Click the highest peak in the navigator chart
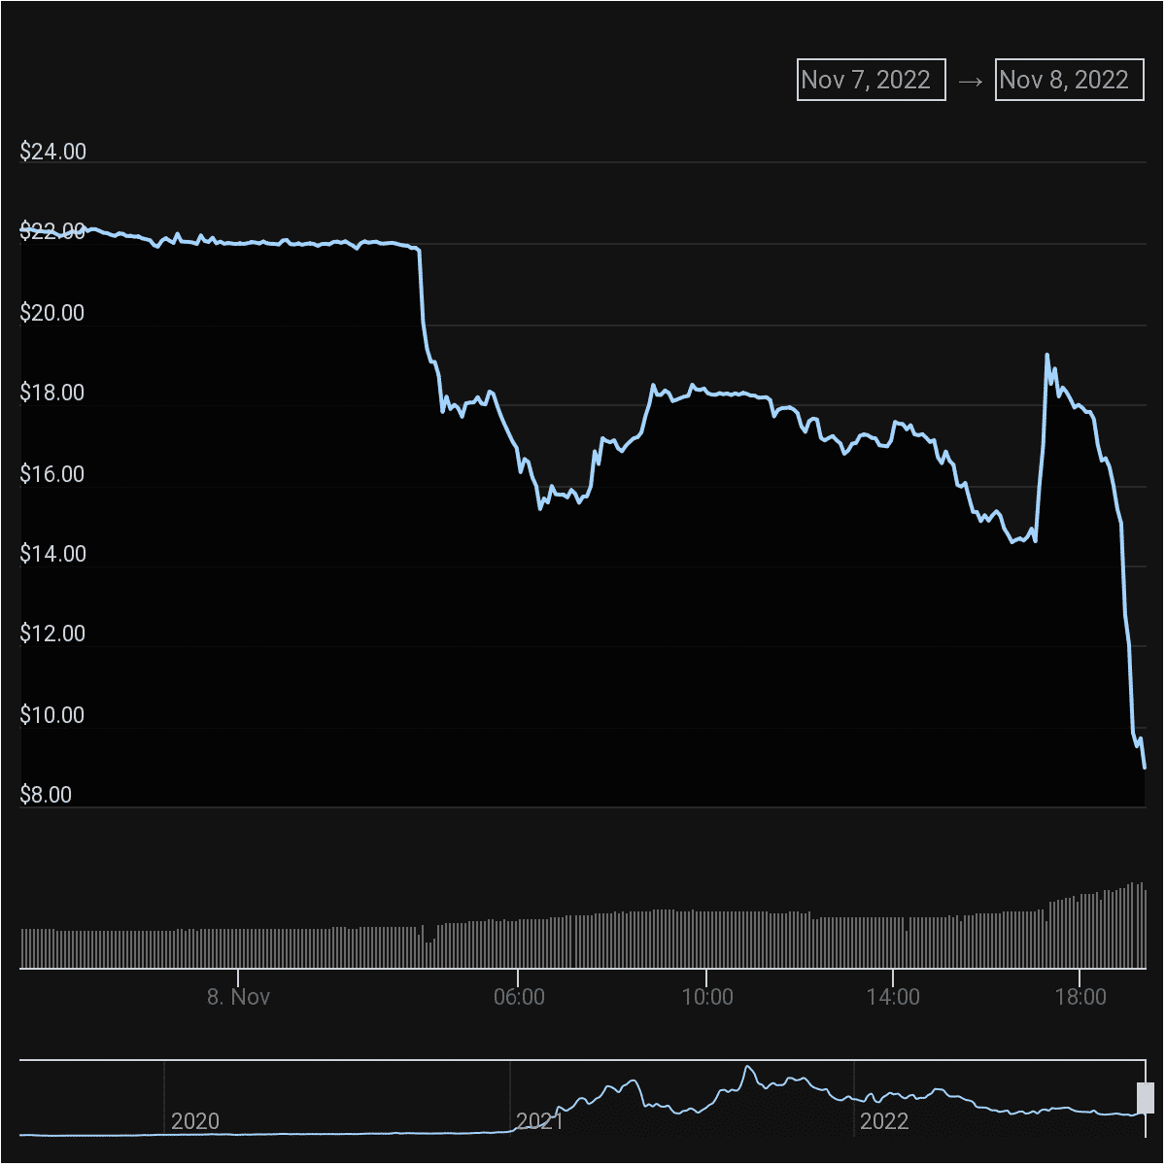 (x=748, y=1067)
